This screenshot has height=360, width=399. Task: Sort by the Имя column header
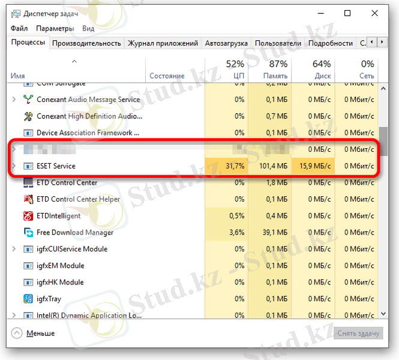[76, 71]
